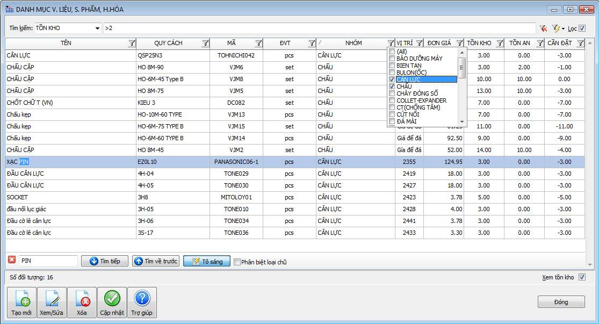Close the find bar with the red X
Image resolution: width=599 pixels, height=324 pixels.
(x=12, y=261)
